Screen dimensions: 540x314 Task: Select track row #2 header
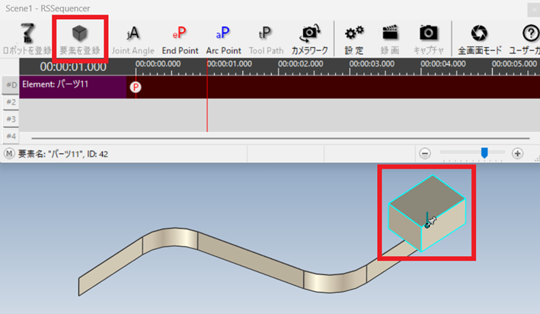(11, 102)
